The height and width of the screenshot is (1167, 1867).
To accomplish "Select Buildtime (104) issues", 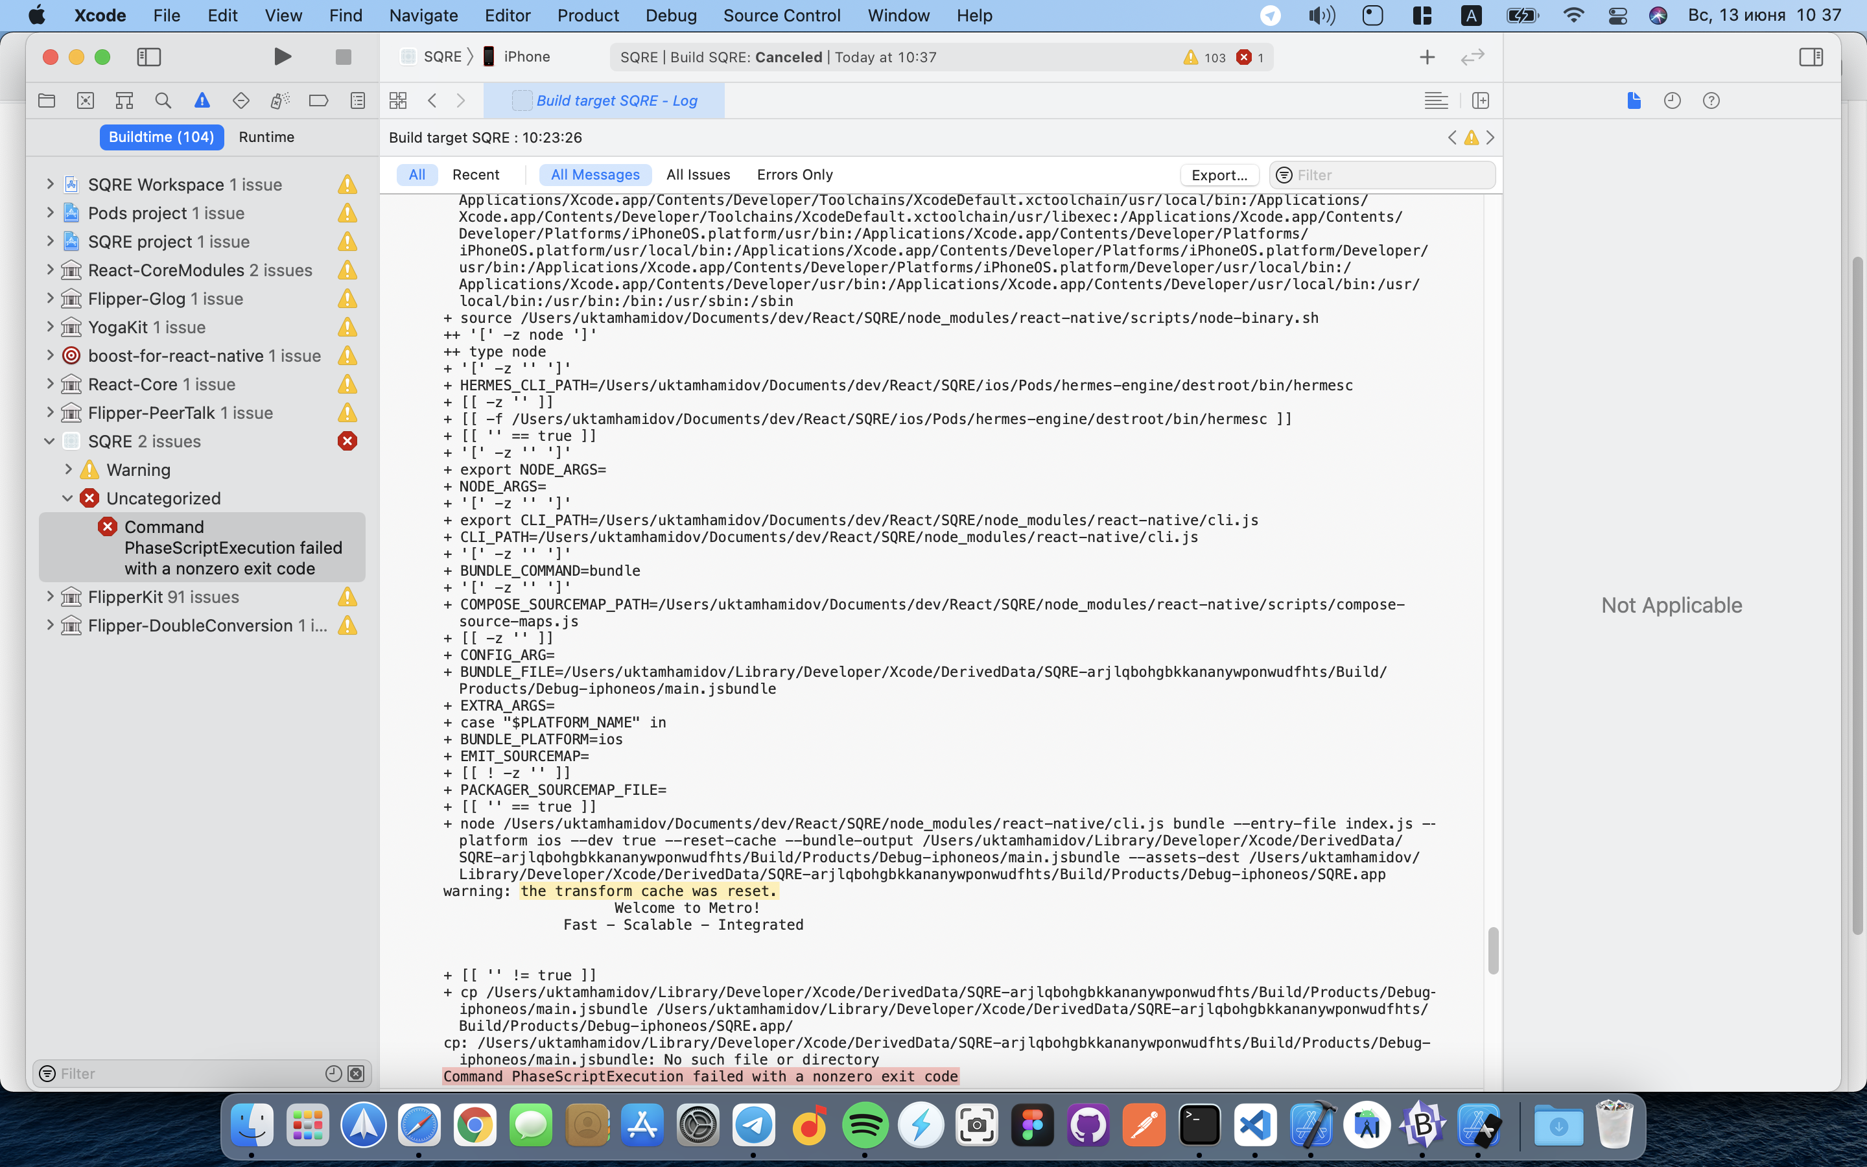I will [161, 137].
